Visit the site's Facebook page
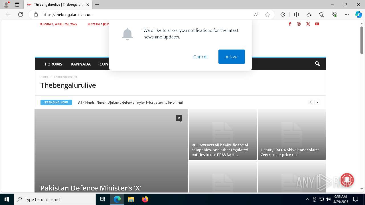Image resolution: width=365 pixels, height=205 pixels. pos(290,24)
